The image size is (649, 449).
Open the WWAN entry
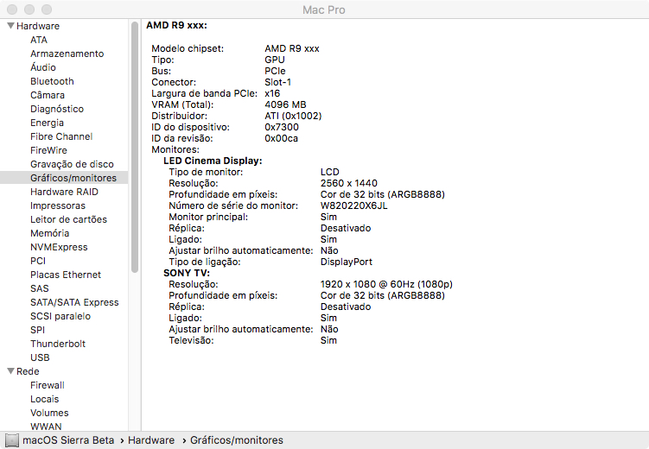pyautogui.click(x=46, y=427)
